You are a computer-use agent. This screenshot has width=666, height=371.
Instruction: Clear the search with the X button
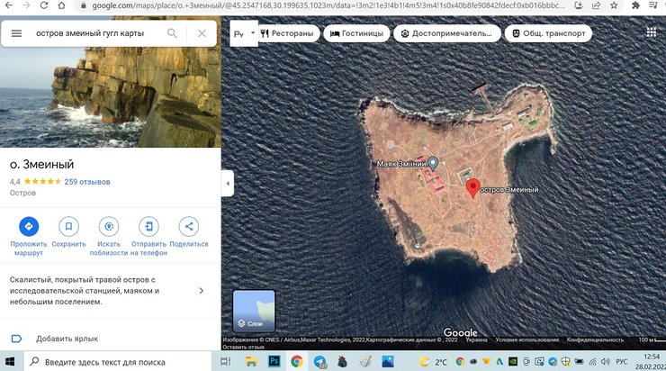(x=202, y=34)
